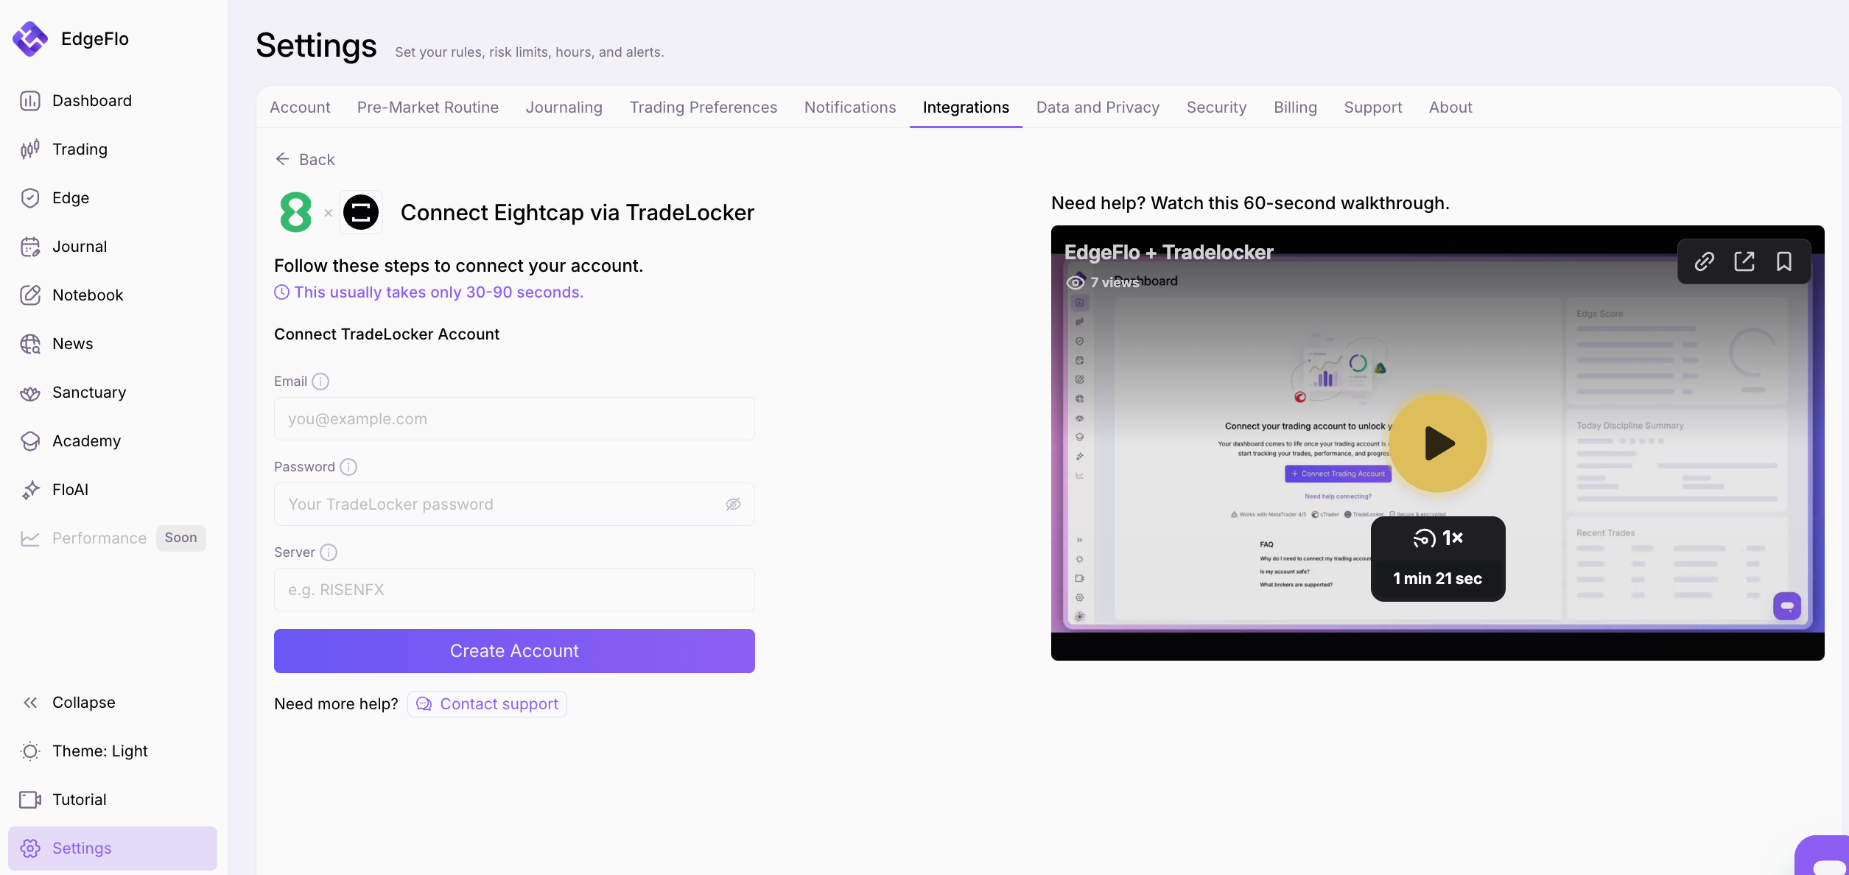Copy video link with chain icon
1849x875 pixels.
tap(1704, 261)
